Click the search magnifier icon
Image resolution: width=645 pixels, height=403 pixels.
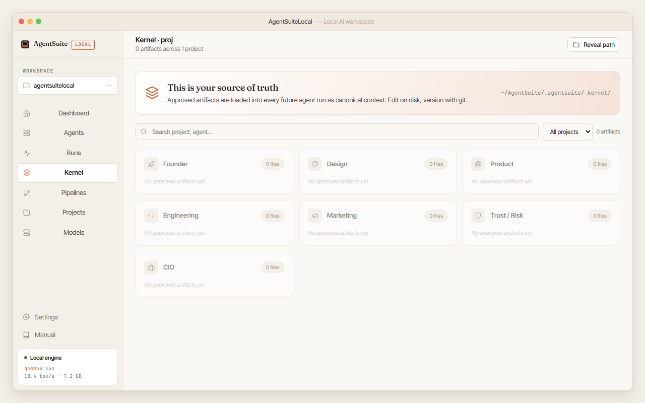144,132
